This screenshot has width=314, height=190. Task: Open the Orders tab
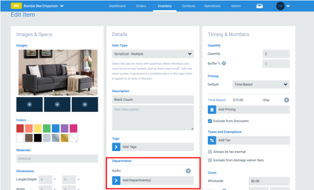[x=141, y=6]
